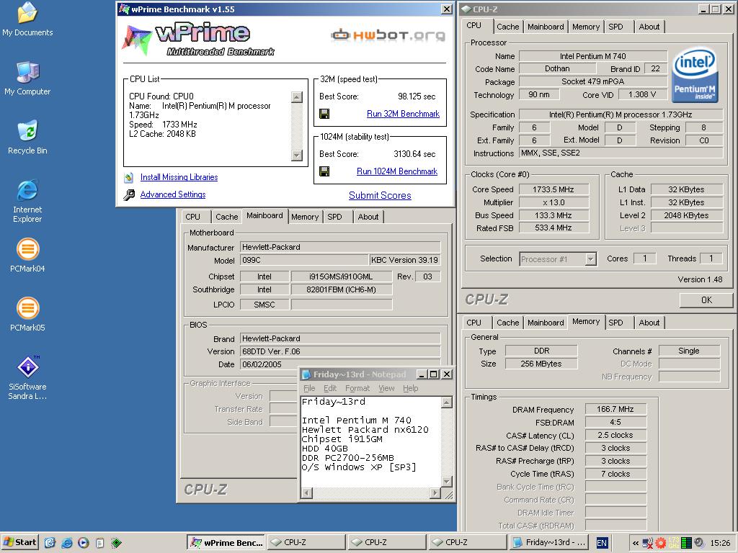Click the EN language indicator on taskbar

coord(602,543)
